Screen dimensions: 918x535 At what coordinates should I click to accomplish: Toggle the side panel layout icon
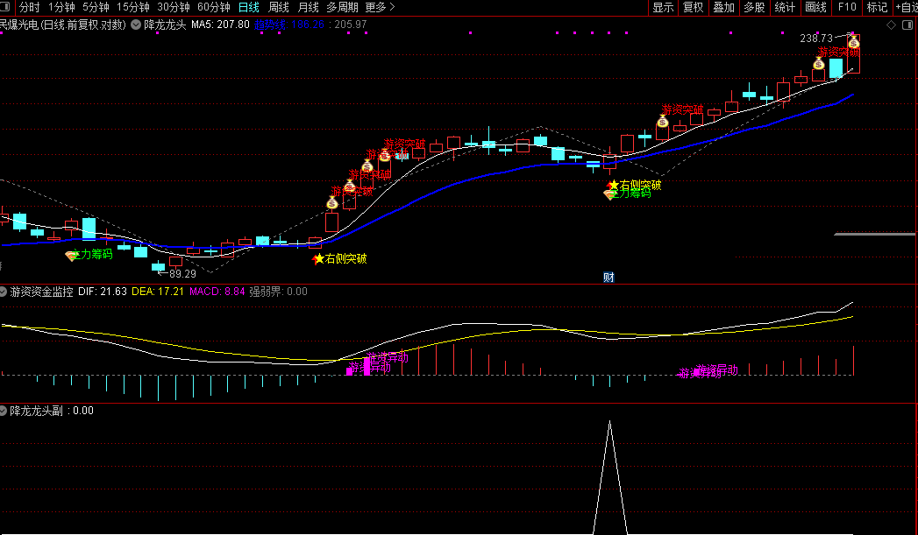908,25
